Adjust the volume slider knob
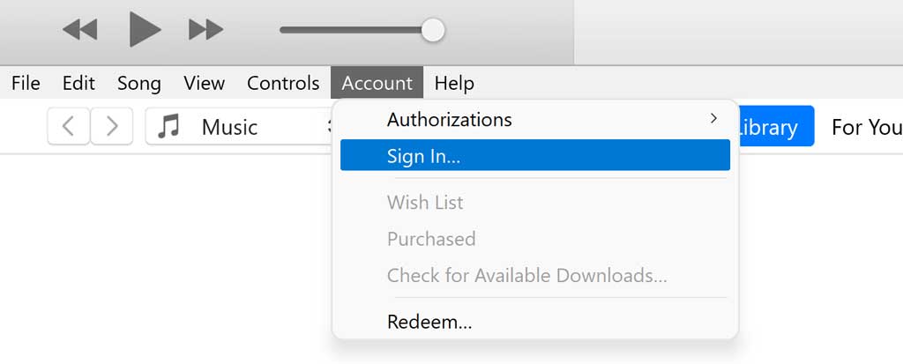The height and width of the screenshot is (364, 903). point(432,30)
